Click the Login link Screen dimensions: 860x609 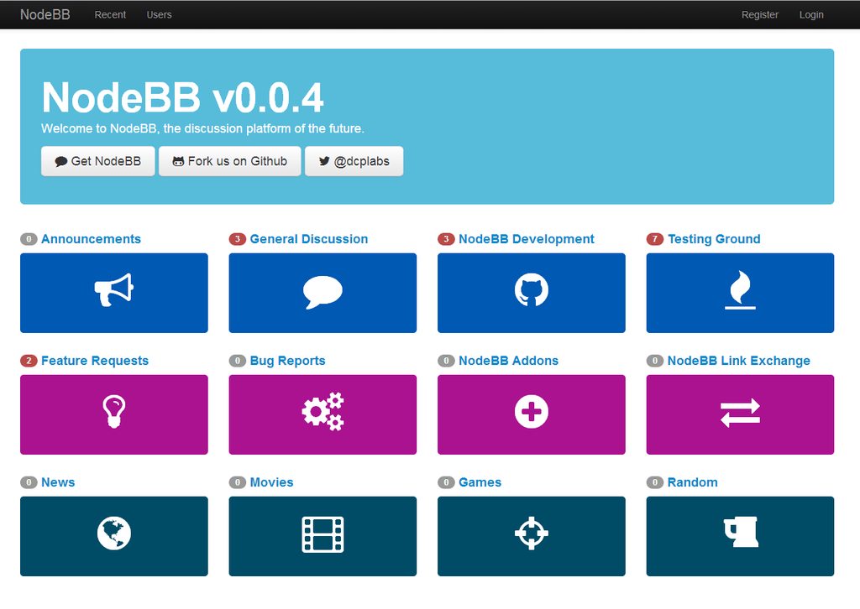pyautogui.click(x=811, y=15)
